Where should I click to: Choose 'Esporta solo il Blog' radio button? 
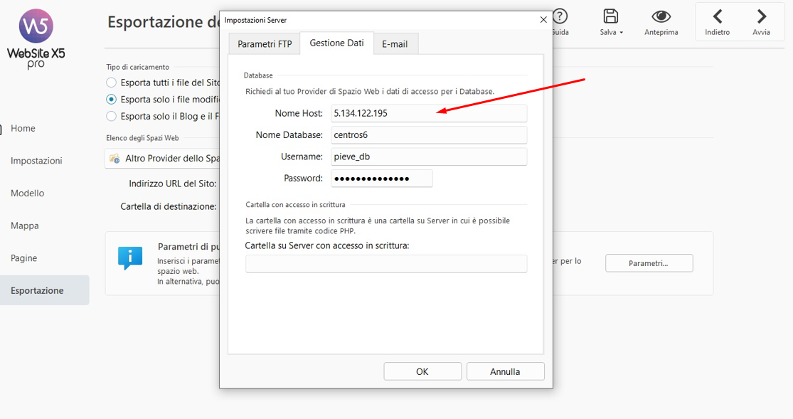(x=112, y=116)
